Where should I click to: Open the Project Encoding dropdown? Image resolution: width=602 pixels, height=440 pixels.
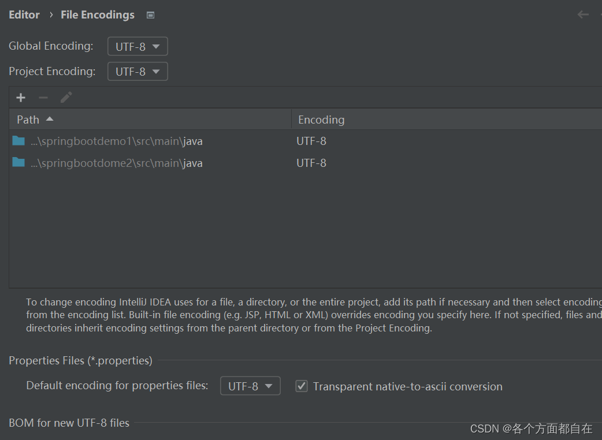pos(137,71)
